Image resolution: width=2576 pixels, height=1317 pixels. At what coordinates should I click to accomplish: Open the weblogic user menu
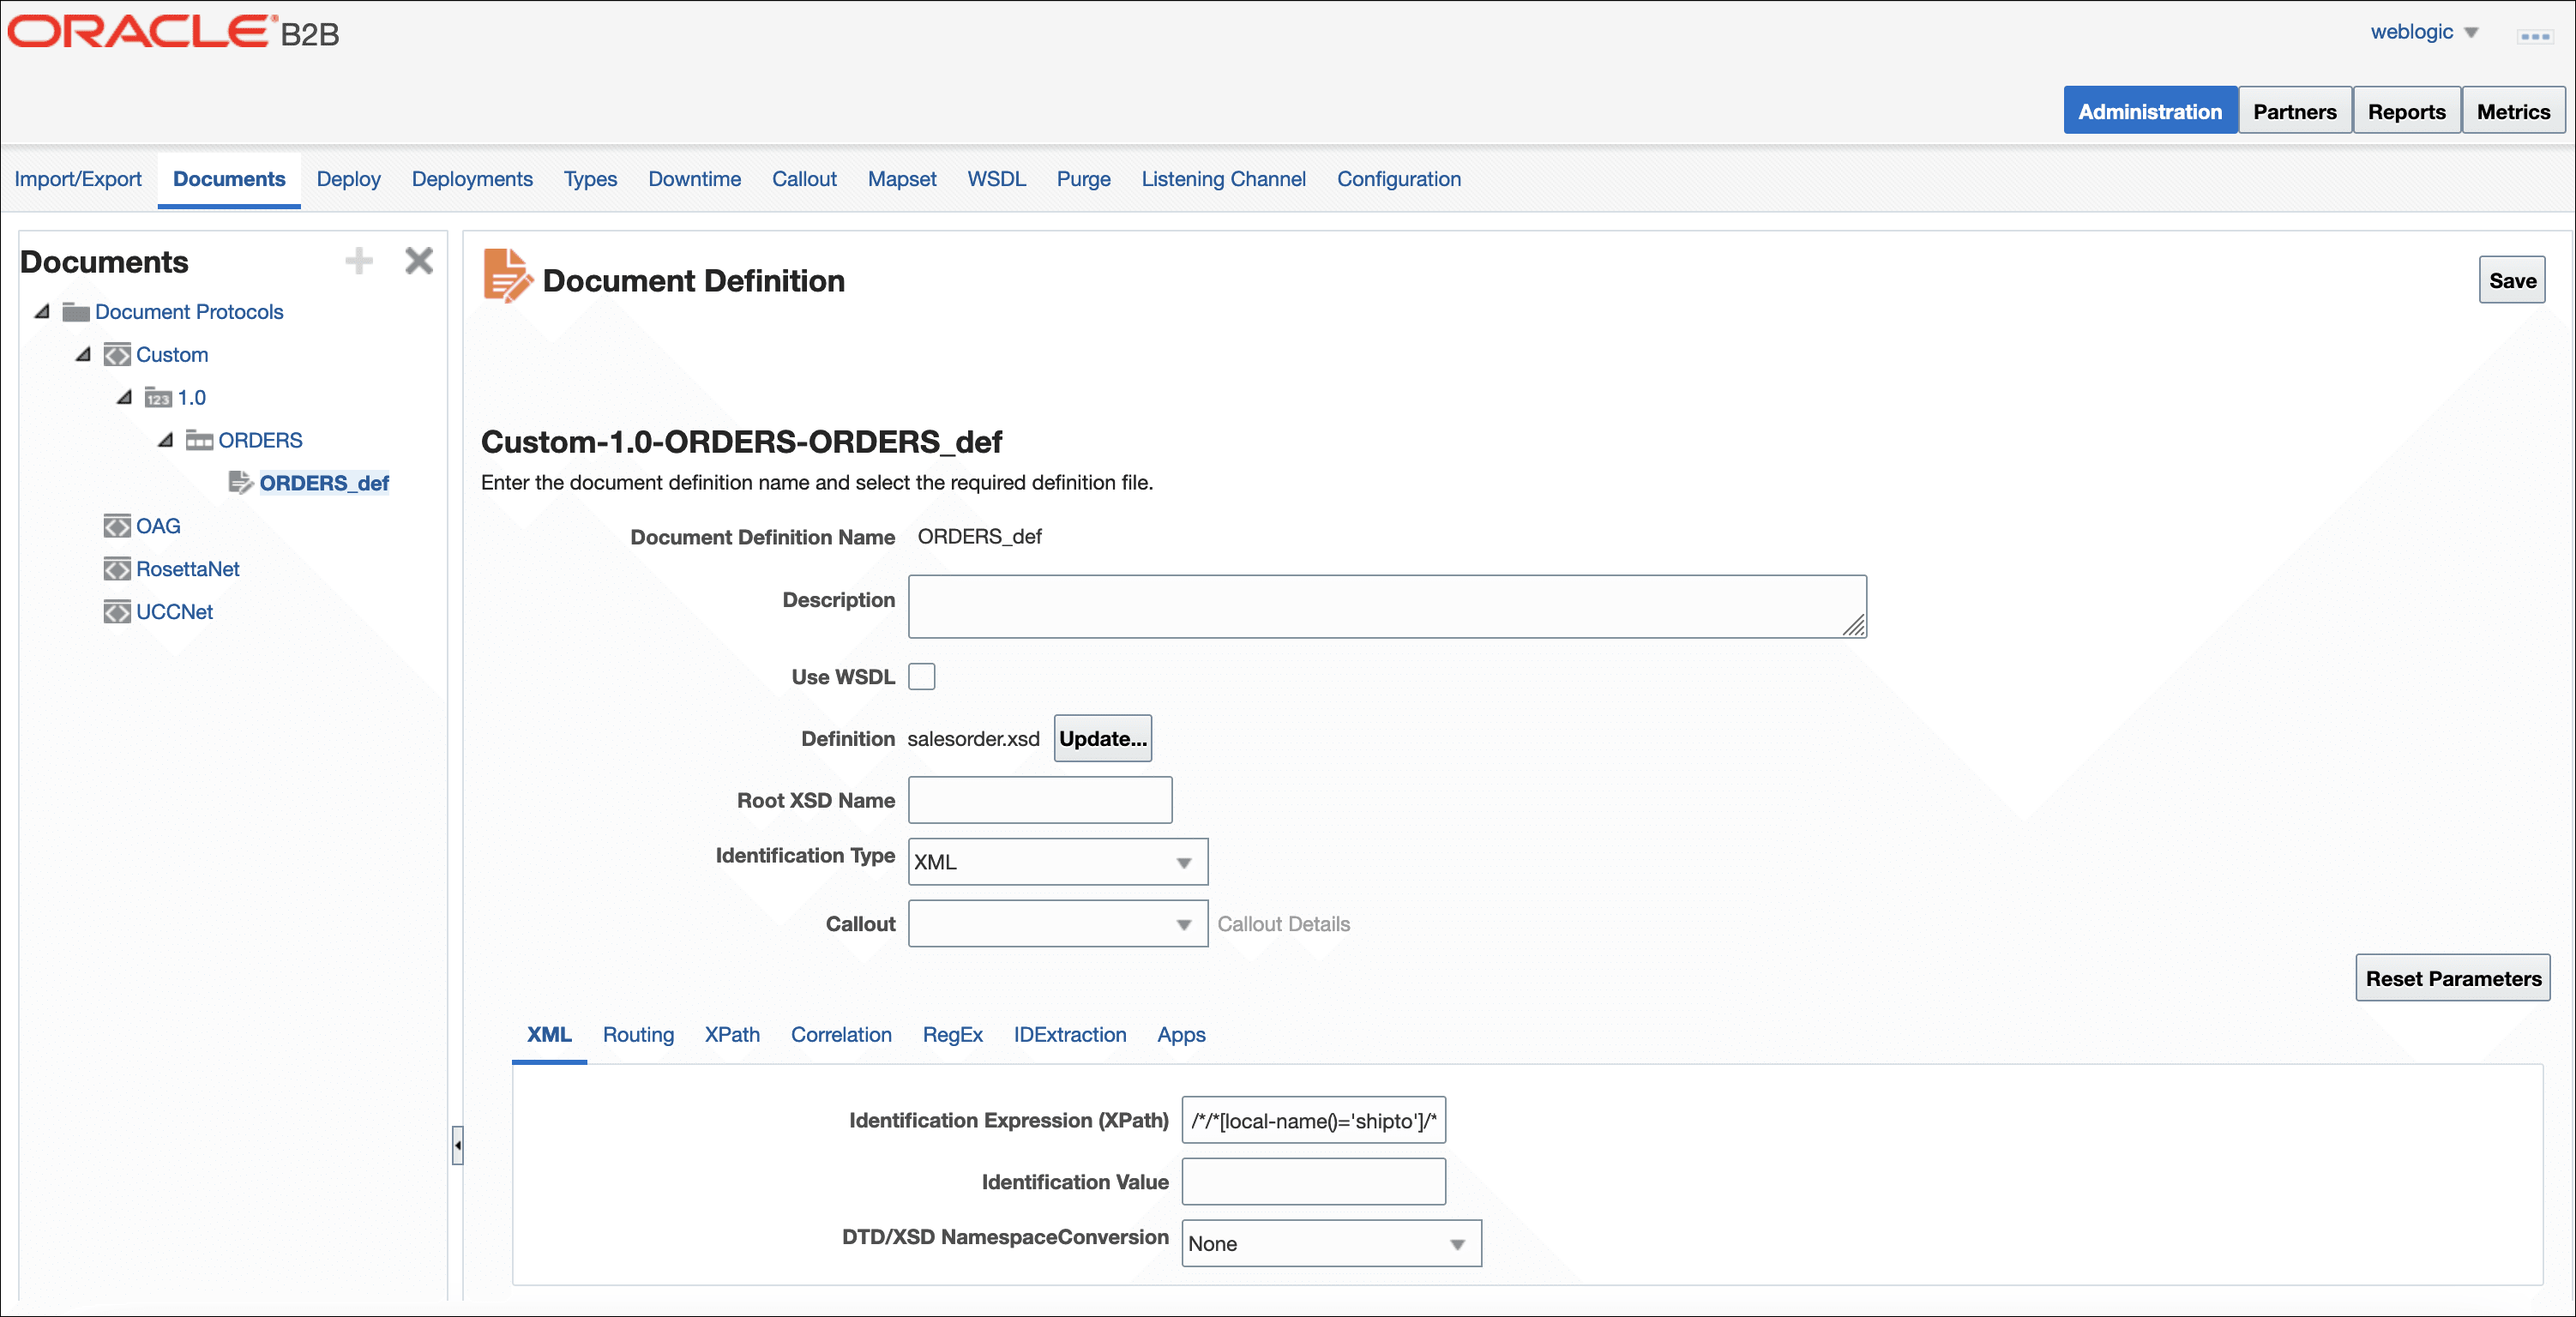pyautogui.click(x=2424, y=32)
